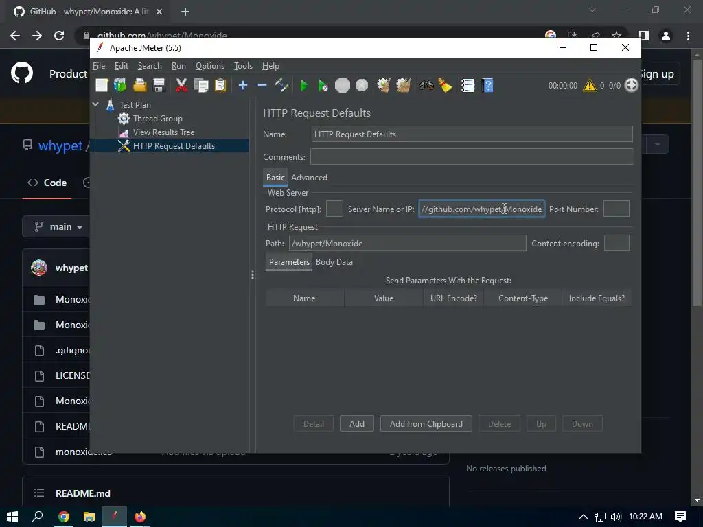Open the Run menu
This screenshot has width=703, height=527.
(178, 66)
